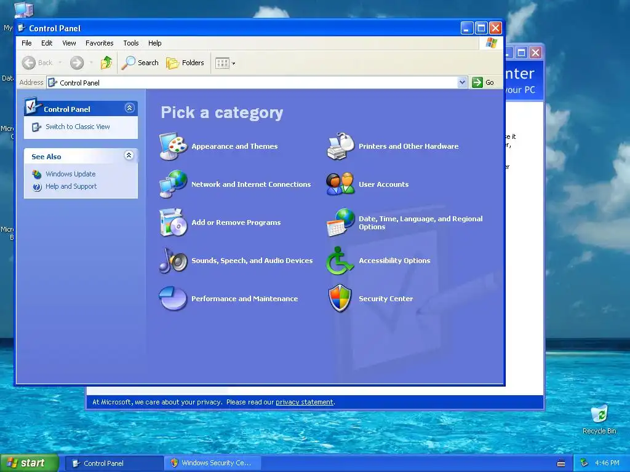The height and width of the screenshot is (472, 630).
Task: Click the Date, Time, Language calendar icon
Action: (340, 222)
